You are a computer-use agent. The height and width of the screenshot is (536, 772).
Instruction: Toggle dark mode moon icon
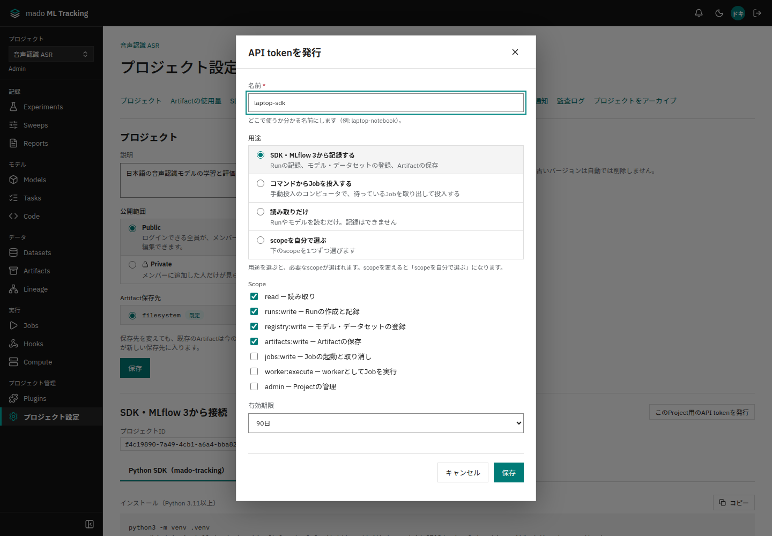[719, 13]
